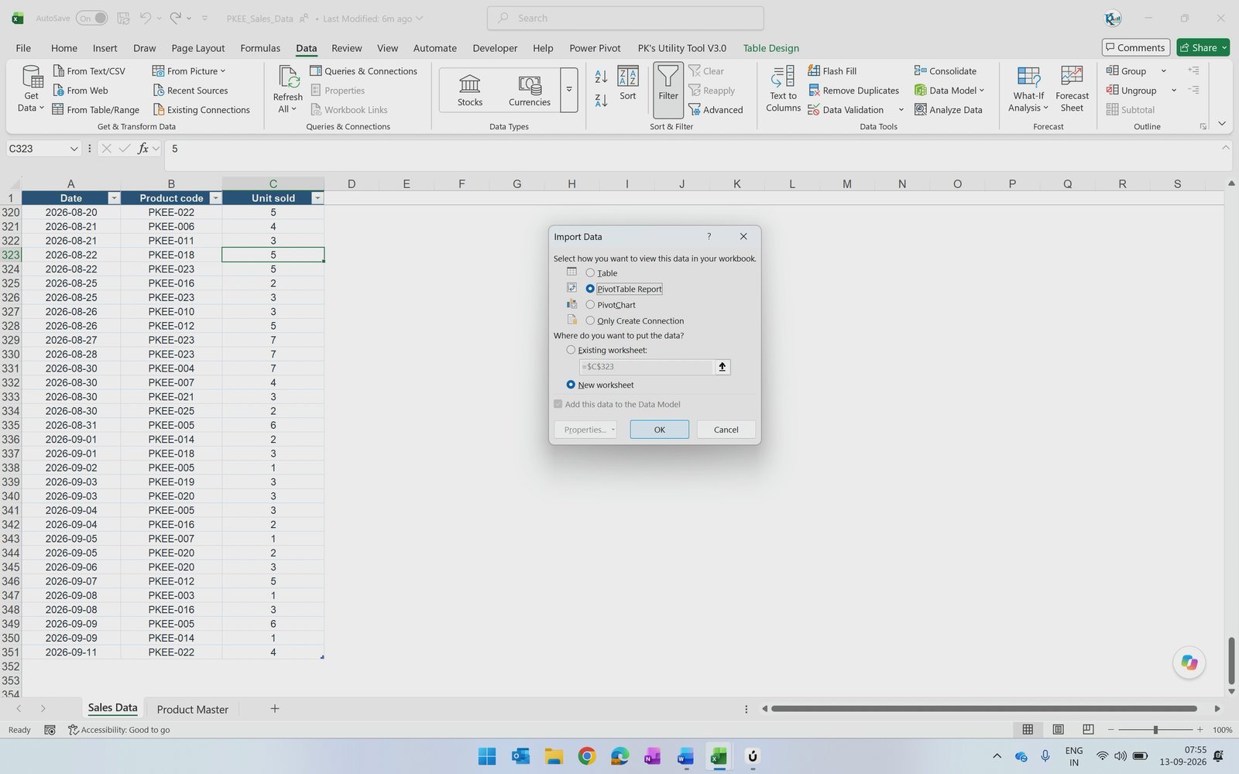The image size is (1239, 774).
Task: Run Flash Fill
Action: click(832, 70)
